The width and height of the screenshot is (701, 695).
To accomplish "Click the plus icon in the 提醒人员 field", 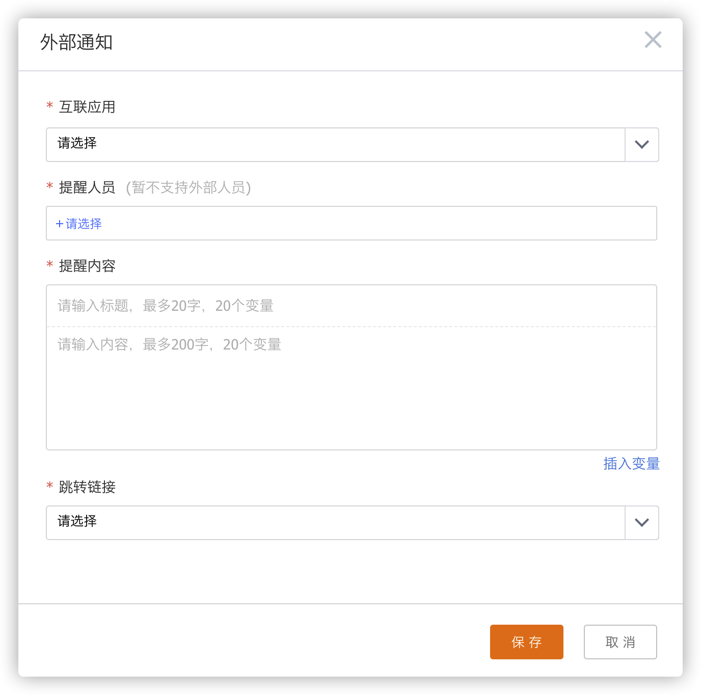I will [60, 224].
